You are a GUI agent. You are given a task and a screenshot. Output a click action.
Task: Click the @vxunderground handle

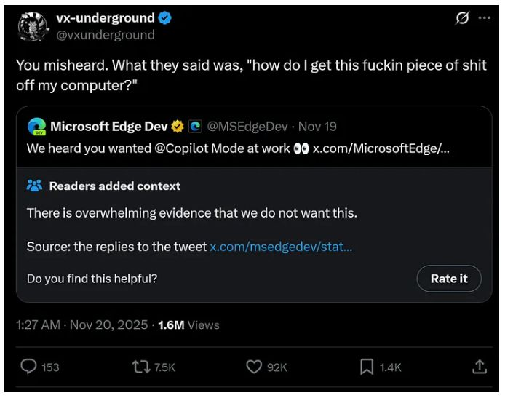pyautogui.click(x=106, y=35)
